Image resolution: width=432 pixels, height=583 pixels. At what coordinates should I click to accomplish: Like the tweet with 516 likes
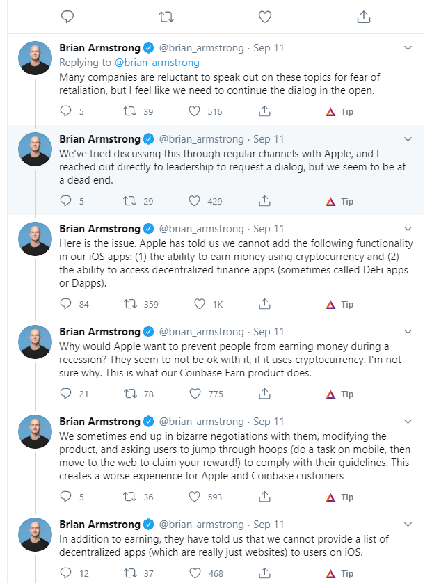195,111
